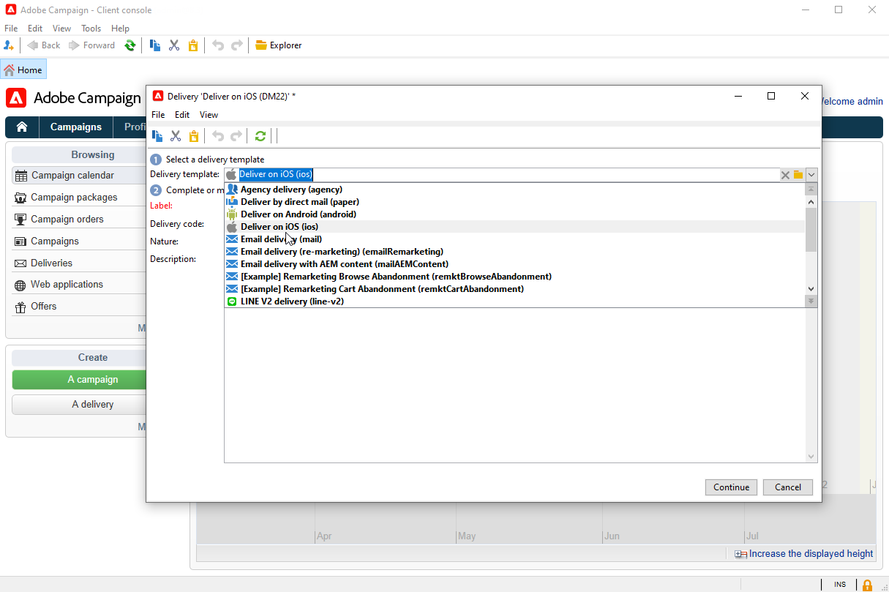This screenshot has height=592, width=889.
Task: Select Remarketing Browse Abandonment example template
Action: [514, 277]
